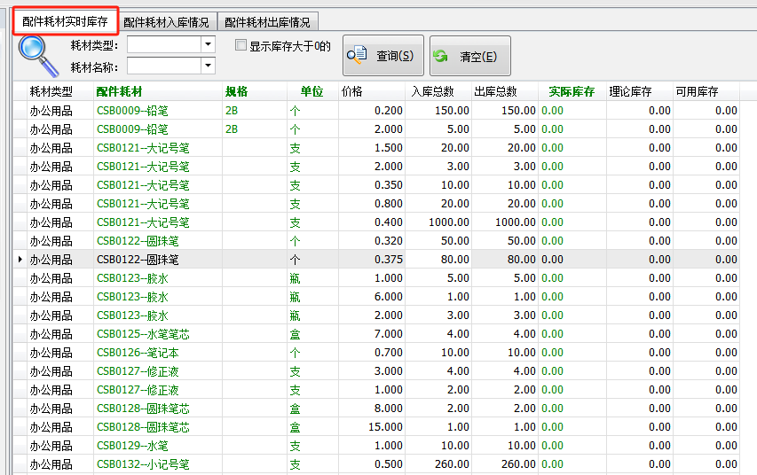
Task: Click the price cell 0.350
Action: click(372, 185)
